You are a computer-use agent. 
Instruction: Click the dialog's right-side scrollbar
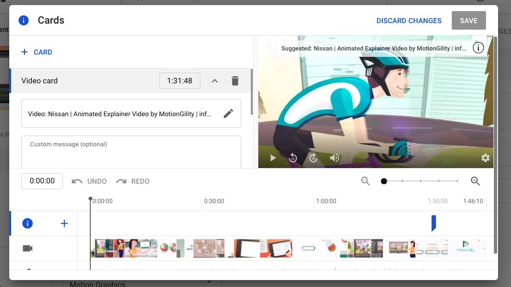click(495, 145)
